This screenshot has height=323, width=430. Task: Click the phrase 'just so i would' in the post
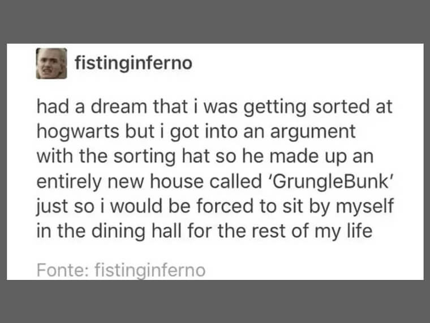coord(99,206)
